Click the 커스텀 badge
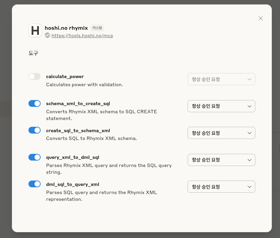The height and width of the screenshot is (238, 280). [97, 28]
